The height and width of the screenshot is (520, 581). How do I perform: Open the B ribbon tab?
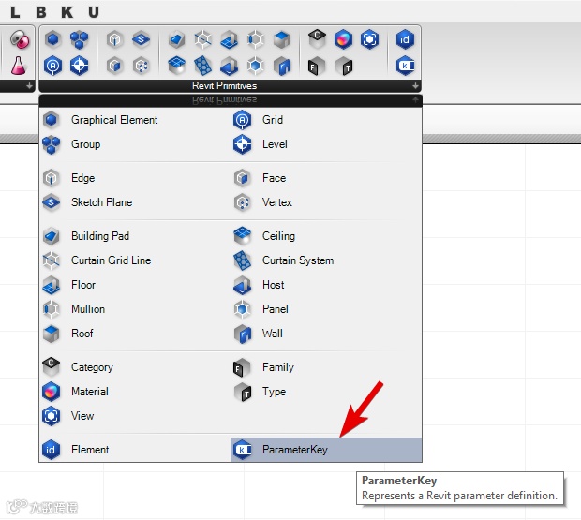click(x=41, y=12)
